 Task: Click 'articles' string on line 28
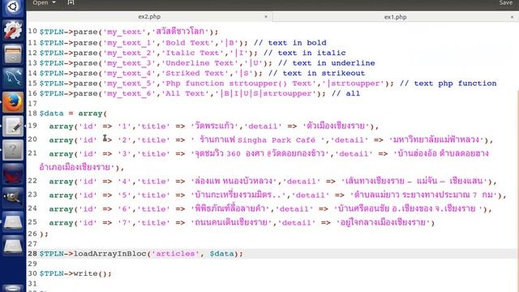pyautogui.click(x=175, y=254)
